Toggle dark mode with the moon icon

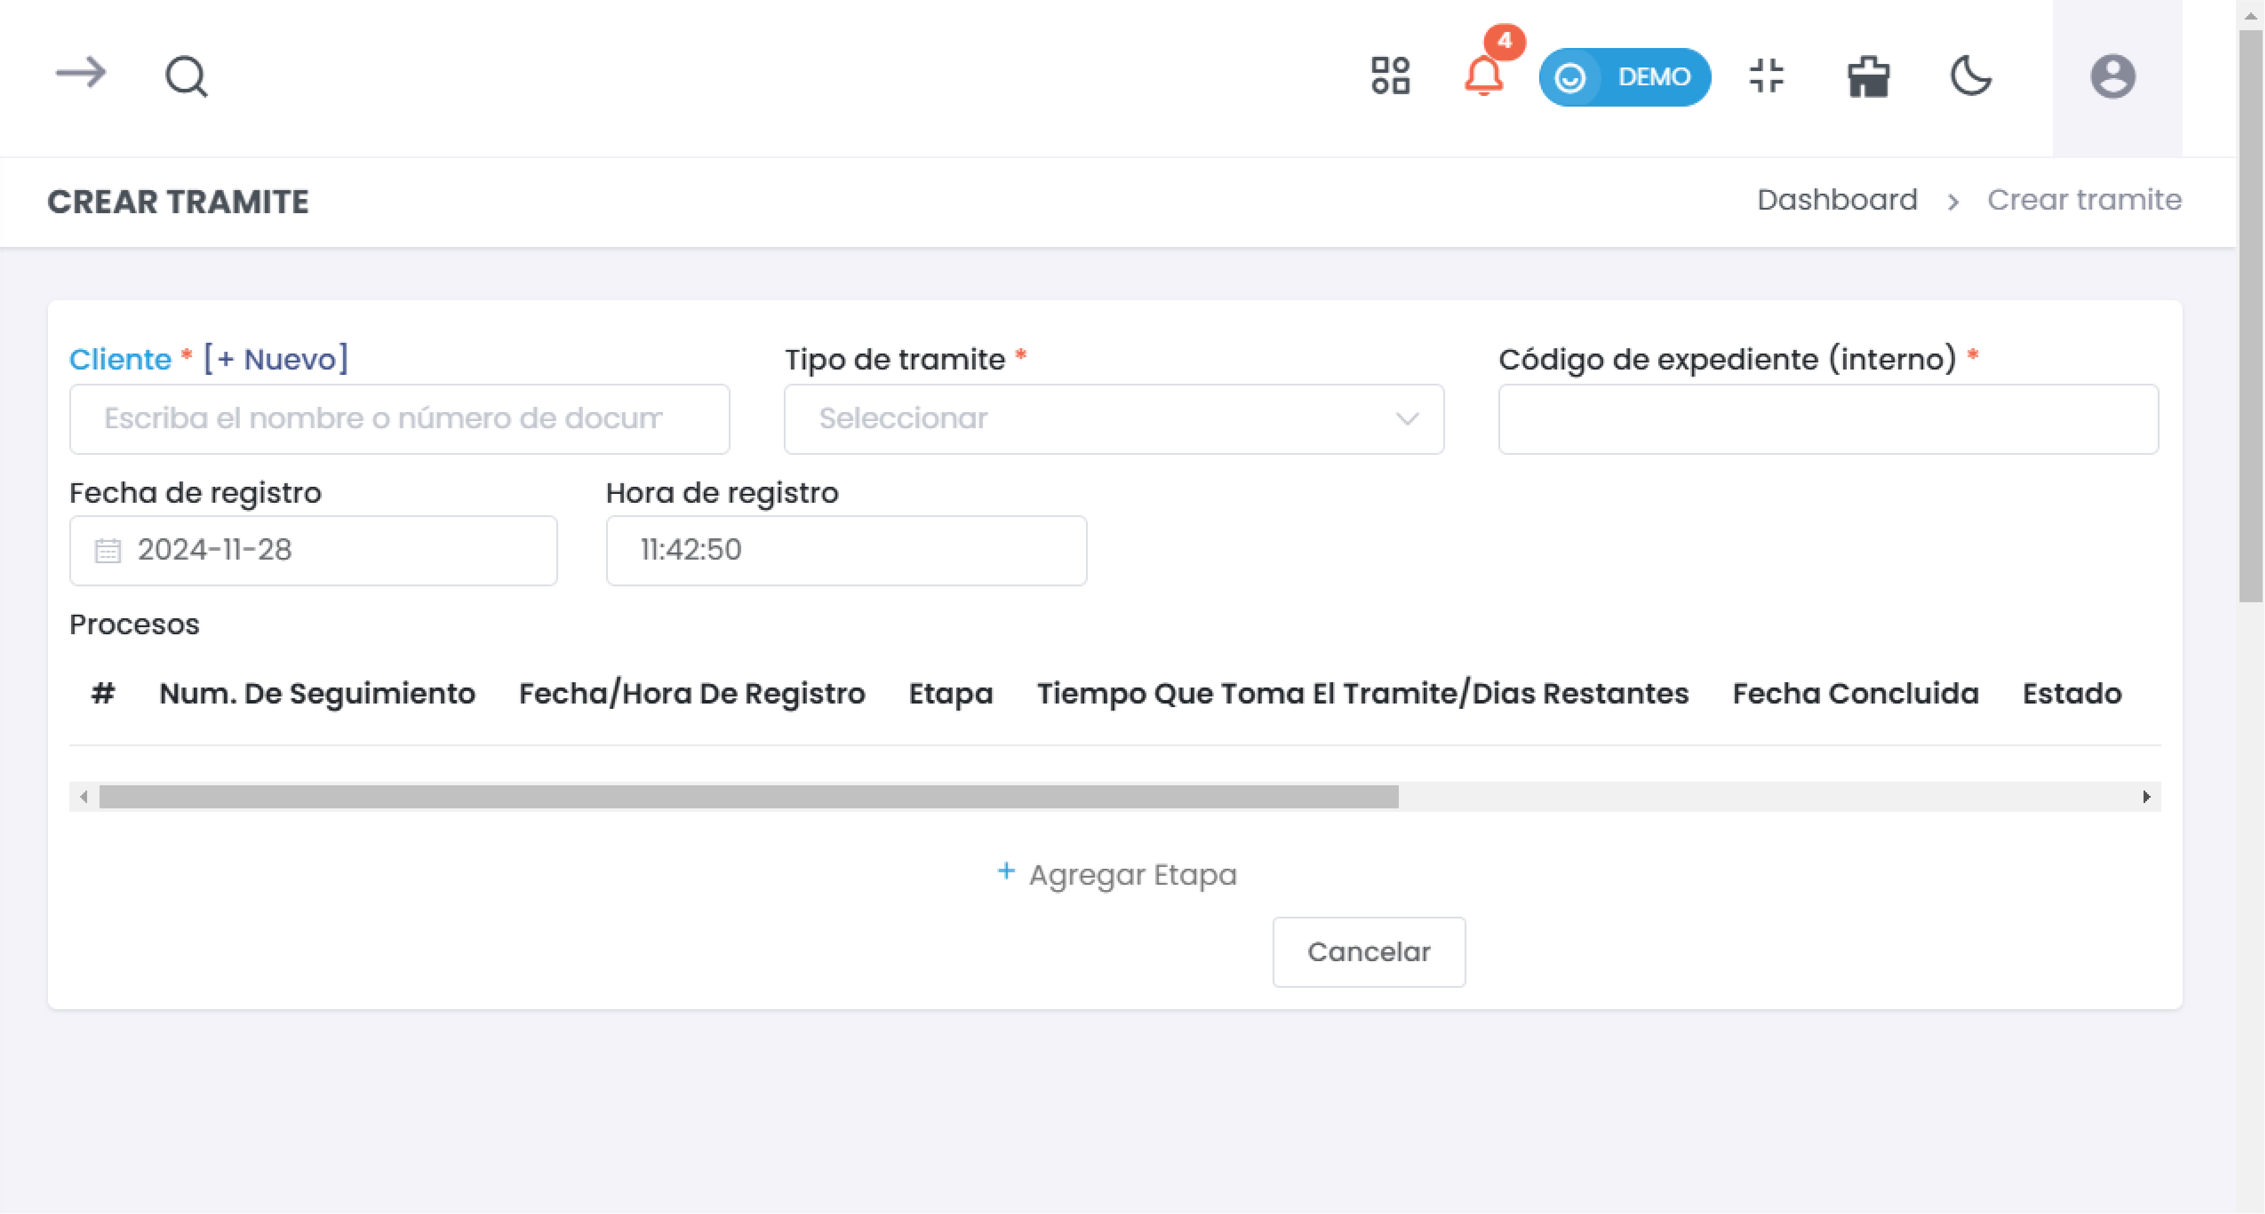pyautogui.click(x=1971, y=76)
